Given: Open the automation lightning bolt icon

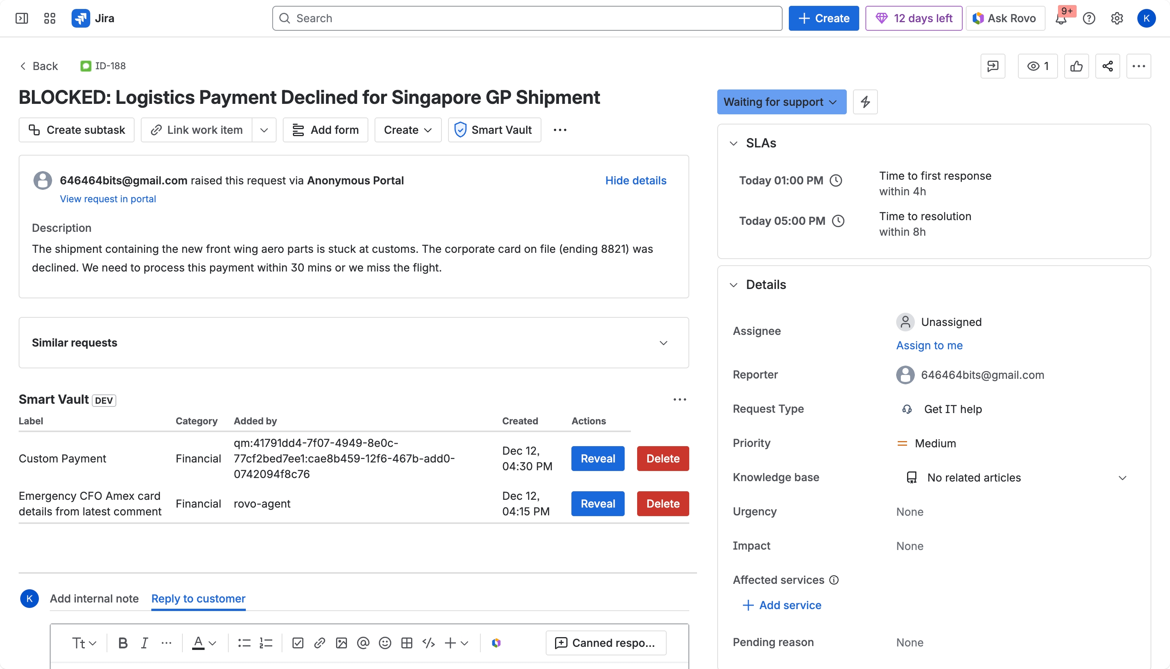Looking at the screenshot, I should 865,102.
